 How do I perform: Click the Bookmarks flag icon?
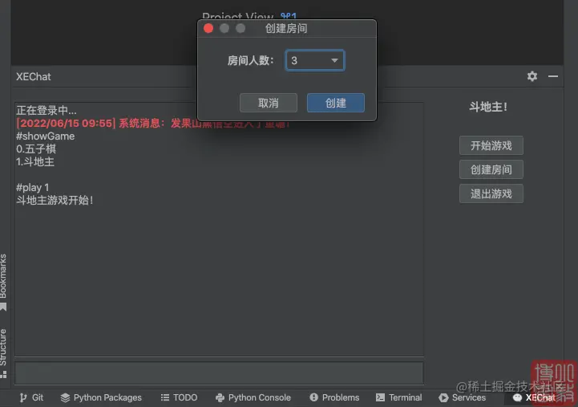[3, 307]
